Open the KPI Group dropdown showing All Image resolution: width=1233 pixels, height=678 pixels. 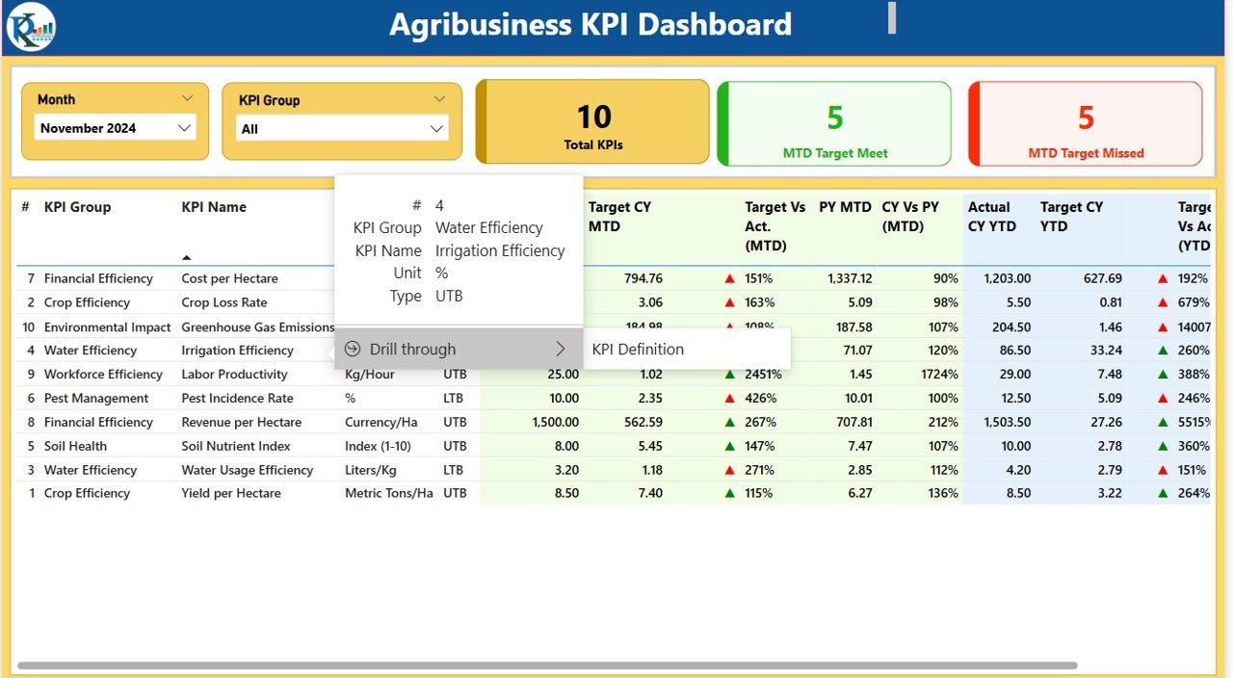pos(343,129)
